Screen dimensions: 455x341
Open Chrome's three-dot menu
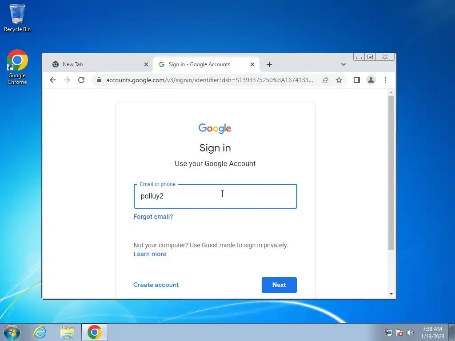[x=385, y=80]
